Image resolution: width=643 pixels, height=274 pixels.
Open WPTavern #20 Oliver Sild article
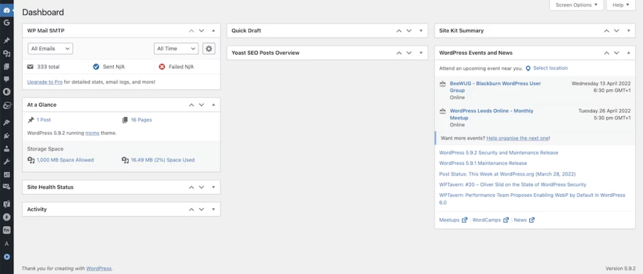[x=512, y=185]
